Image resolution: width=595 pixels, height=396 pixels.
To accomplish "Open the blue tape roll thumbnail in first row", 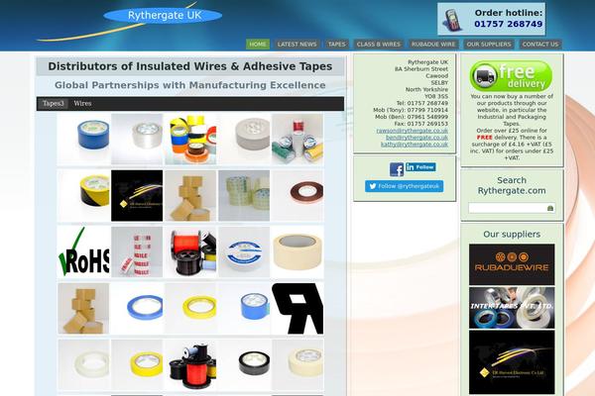I will pos(83,139).
